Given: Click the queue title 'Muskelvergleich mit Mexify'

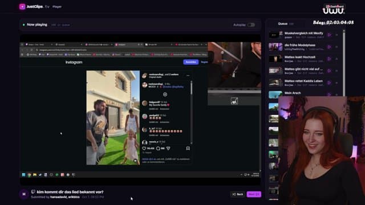Looking at the screenshot, I should (x=303, y=33).
